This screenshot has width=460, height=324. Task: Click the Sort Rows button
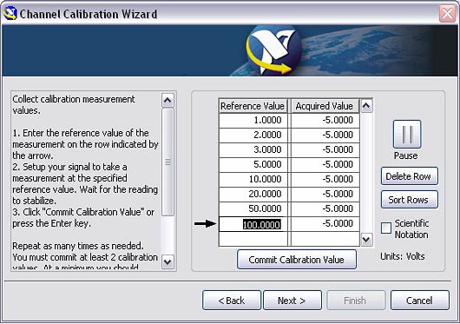pos(410,200)
